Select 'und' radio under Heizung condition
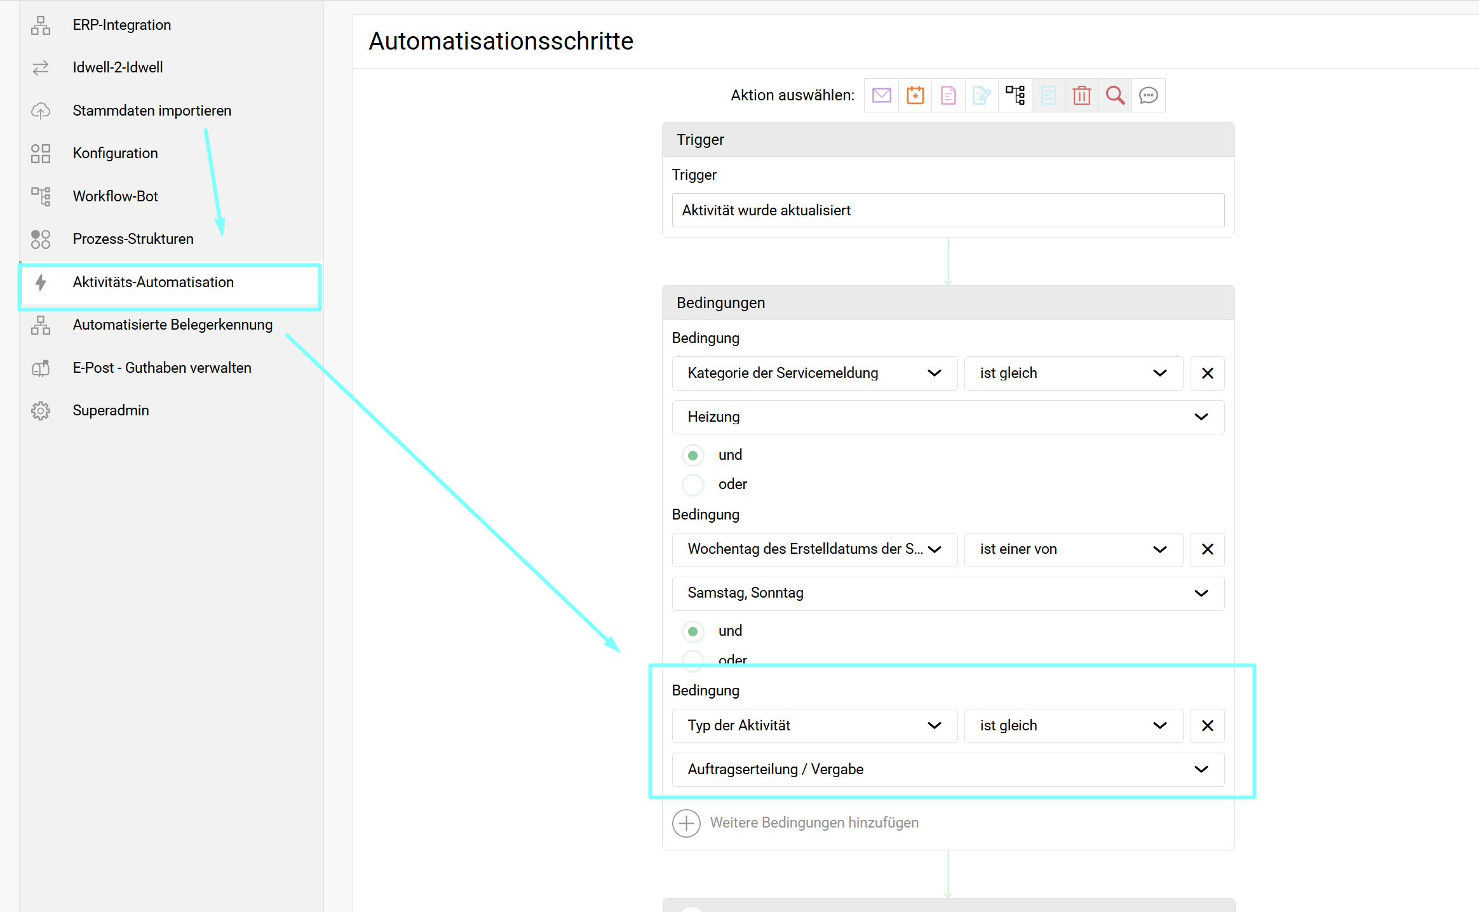The image size is (1479, 912). 693,455
